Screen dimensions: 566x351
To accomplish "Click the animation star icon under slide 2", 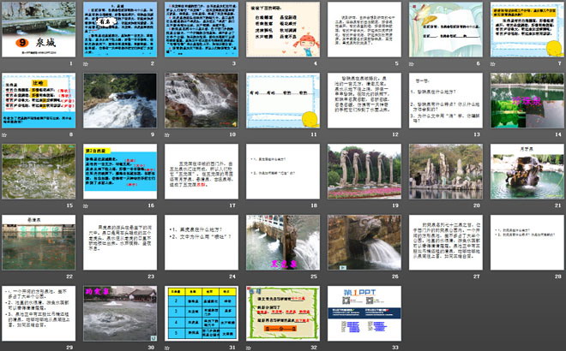I will click(x=87, y=63).
